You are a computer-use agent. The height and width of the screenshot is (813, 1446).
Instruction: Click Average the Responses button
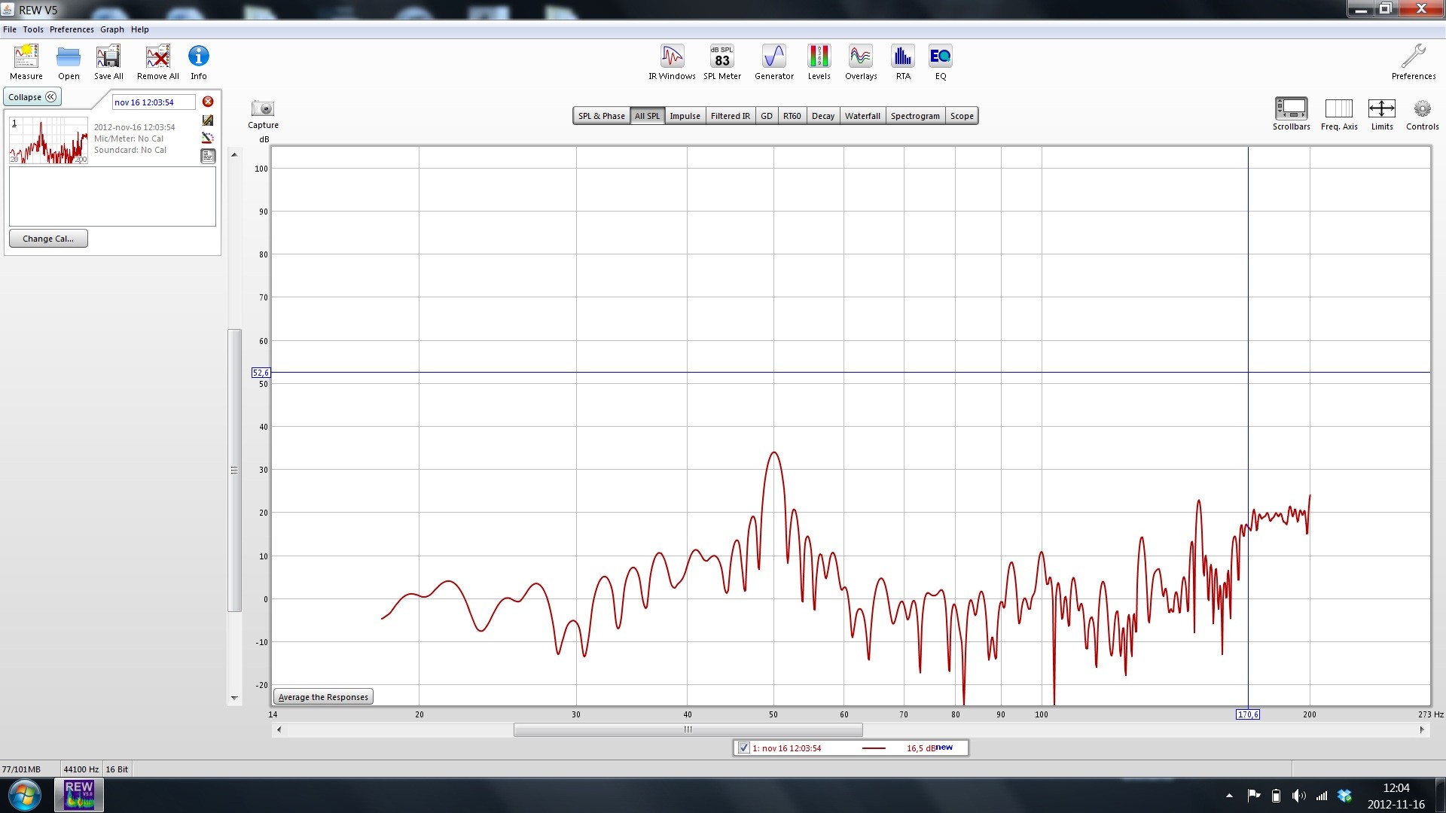tap(323, 697)
